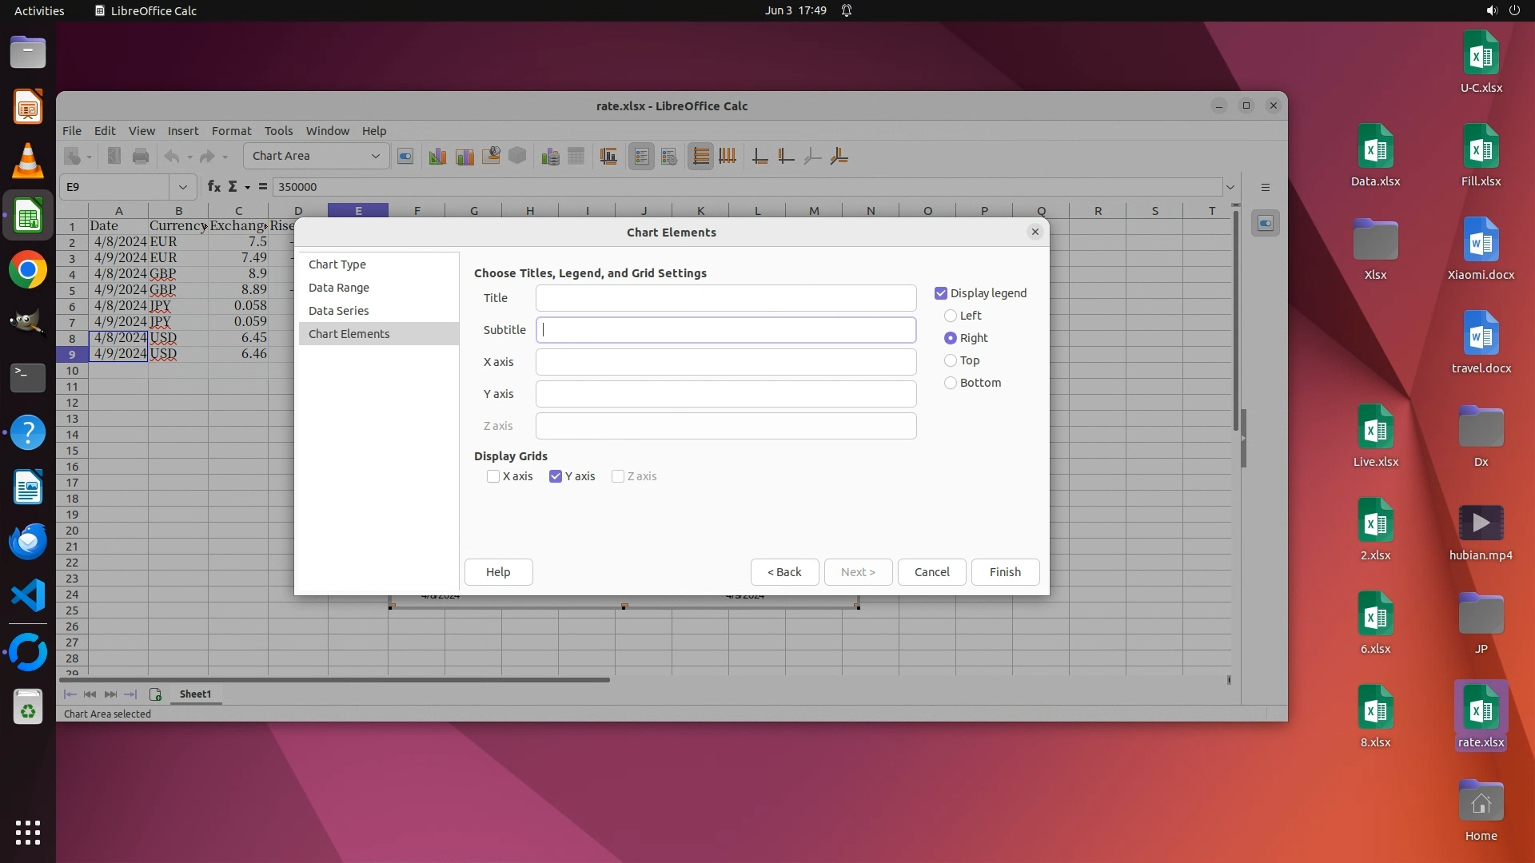Click in the Title input field
This screenshot has height=863, width=1535.
tap(725, 298)
